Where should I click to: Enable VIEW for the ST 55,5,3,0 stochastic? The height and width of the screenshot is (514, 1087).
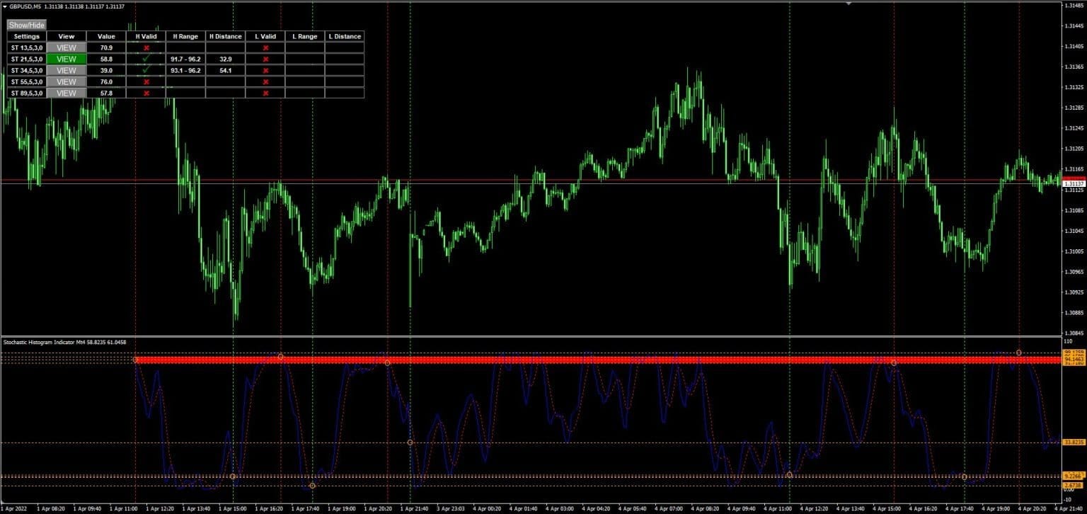66,81
